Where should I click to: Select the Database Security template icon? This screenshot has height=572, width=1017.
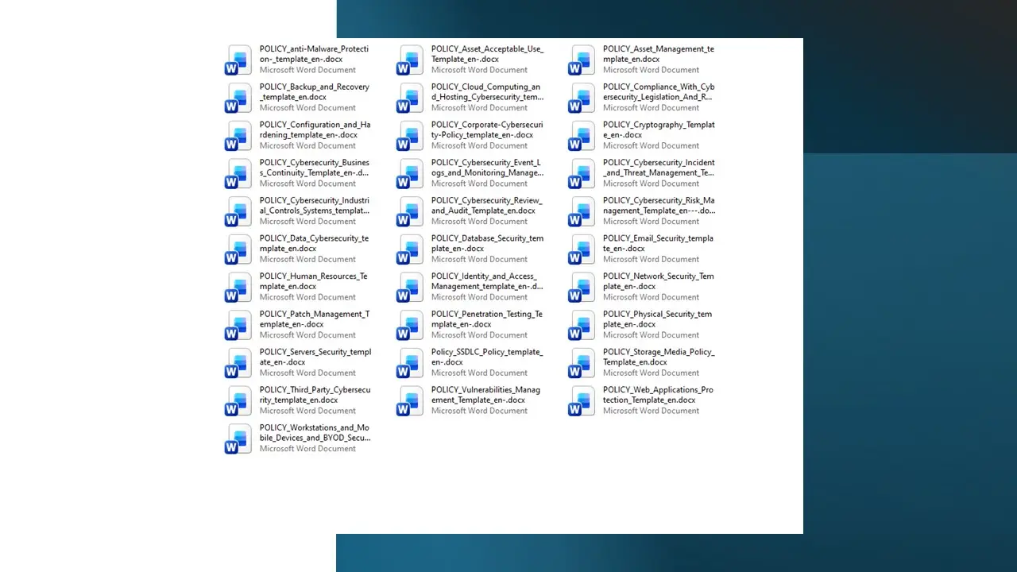tap(410, 249)
